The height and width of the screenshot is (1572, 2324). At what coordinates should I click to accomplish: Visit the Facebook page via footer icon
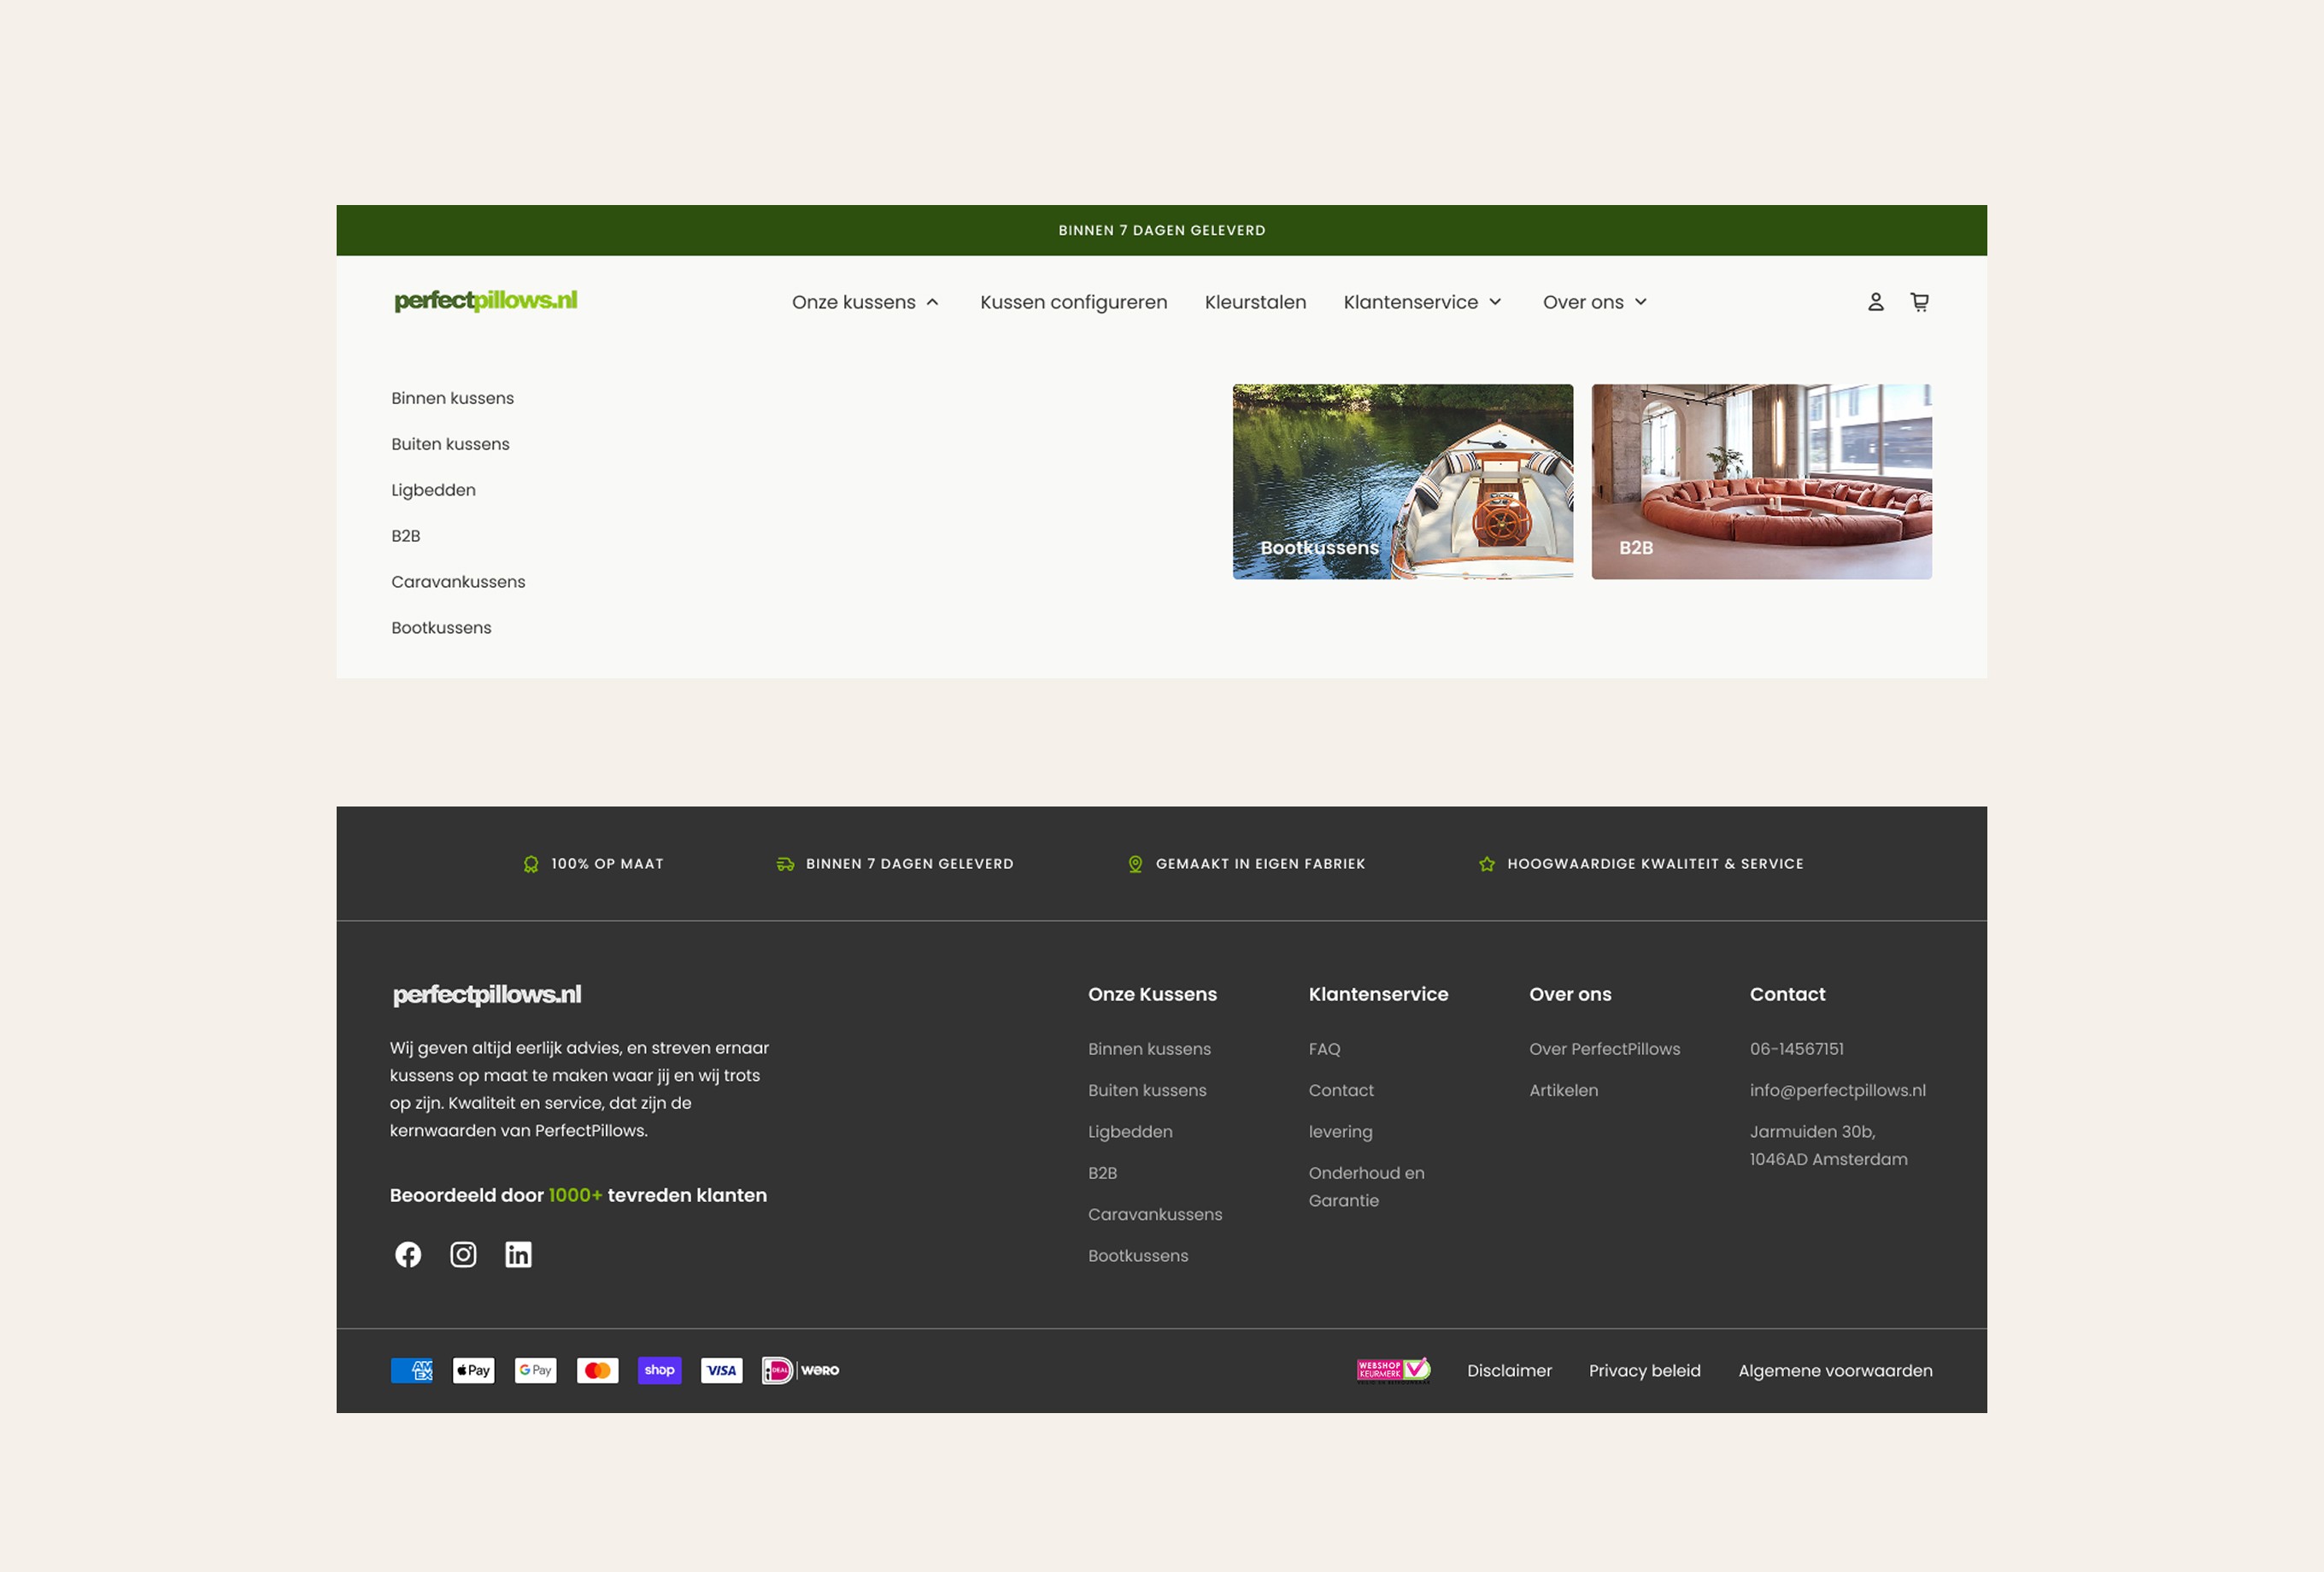pyautogui.click(x=408, y=1254)
